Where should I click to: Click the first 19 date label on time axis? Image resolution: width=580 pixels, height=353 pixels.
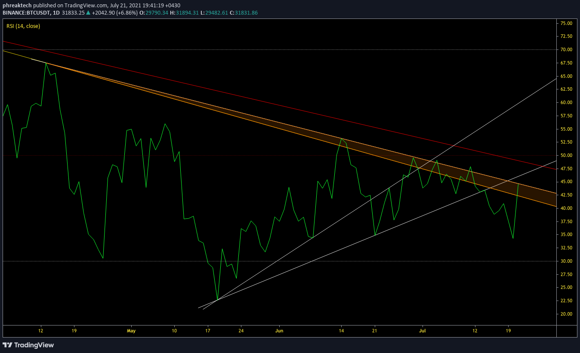[74, 331]
